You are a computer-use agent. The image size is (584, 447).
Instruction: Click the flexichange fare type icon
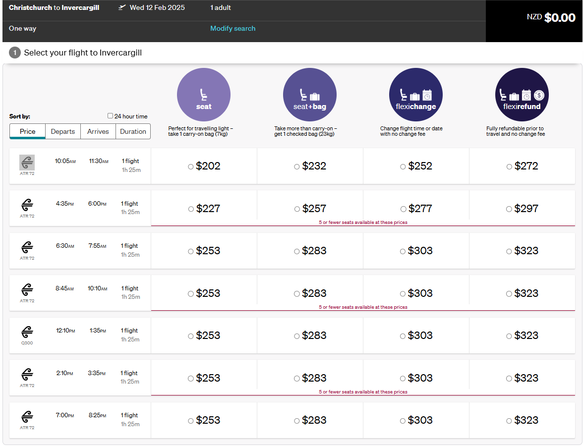pyautogui.click(x=415, y=95)
